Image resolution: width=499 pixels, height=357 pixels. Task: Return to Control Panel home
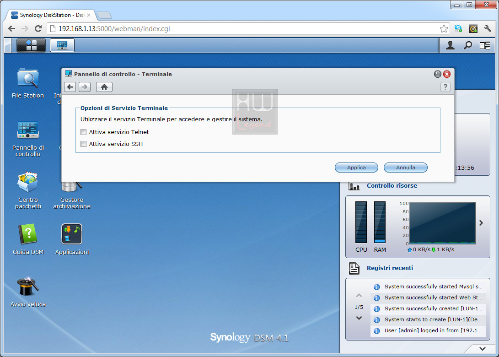pyautogui.click(x=104, y=87)
